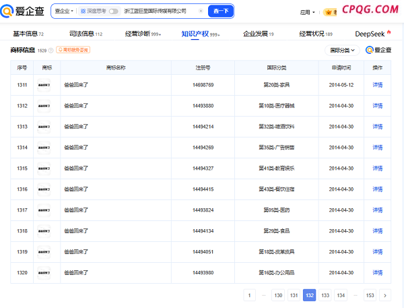Click the next page arrow
The image size is (404, 308).
coord(385,295)
